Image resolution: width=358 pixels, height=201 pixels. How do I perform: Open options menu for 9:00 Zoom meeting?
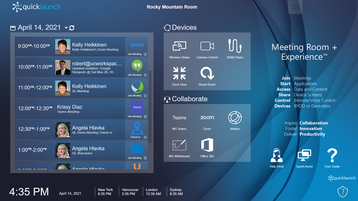pos(145,54)
